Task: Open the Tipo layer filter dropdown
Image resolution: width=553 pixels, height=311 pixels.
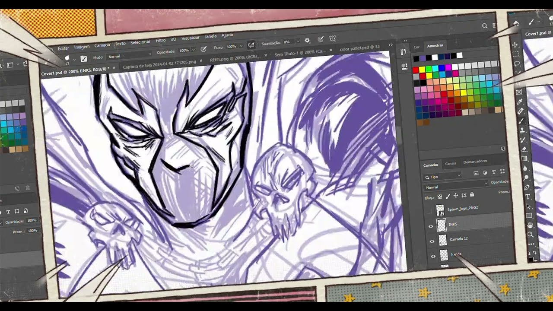Action: coord(442,177)
